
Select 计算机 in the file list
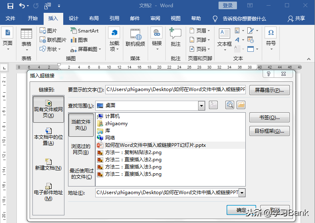point(171,116)
